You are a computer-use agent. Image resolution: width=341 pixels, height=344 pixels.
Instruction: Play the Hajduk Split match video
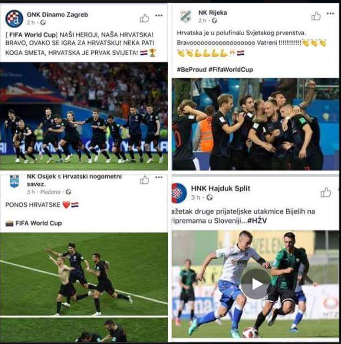click(256, 284)
